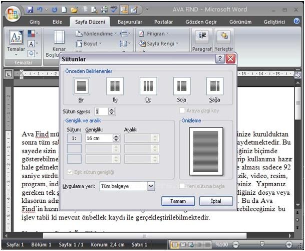Cancel the dialog with İptal button
Screen dimensions: 305x251
[216, 201]
